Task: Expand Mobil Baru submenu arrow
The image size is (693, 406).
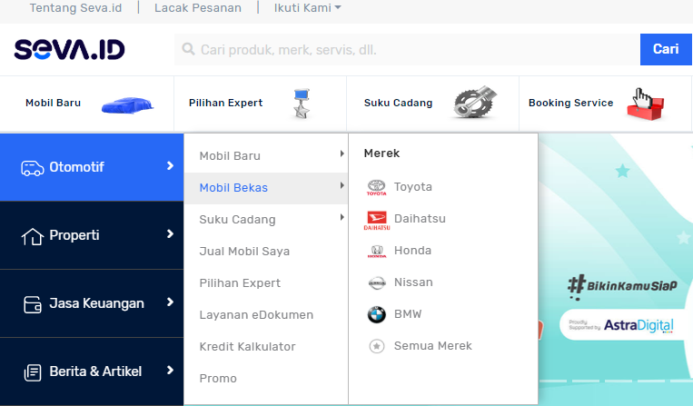Action: coord(342,153)
